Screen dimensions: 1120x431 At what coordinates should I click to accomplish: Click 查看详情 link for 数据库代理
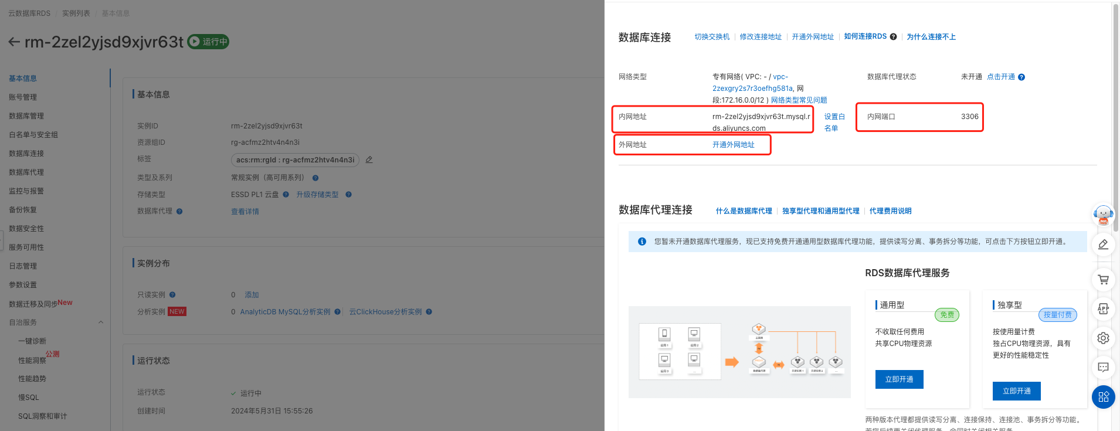point(245,212)
